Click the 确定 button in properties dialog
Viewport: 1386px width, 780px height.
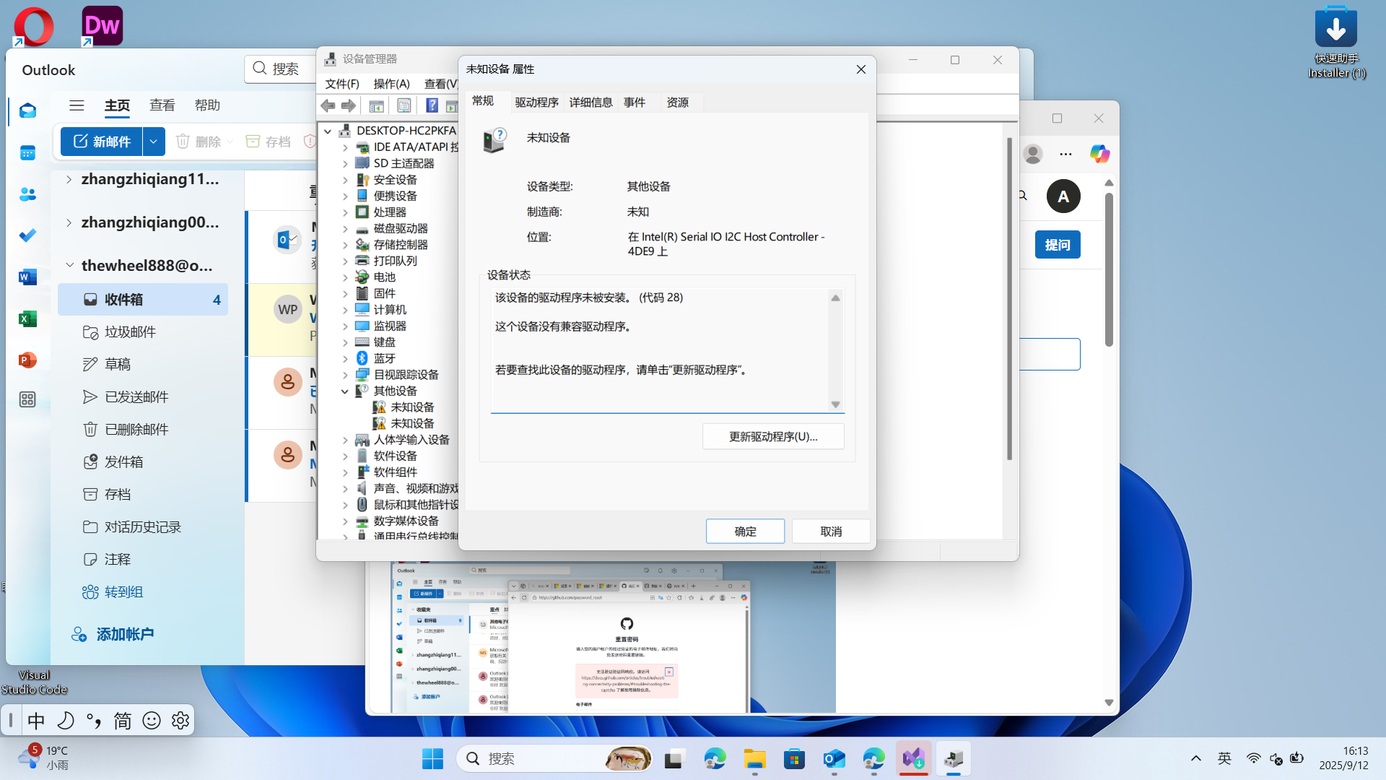coord(745,532)
